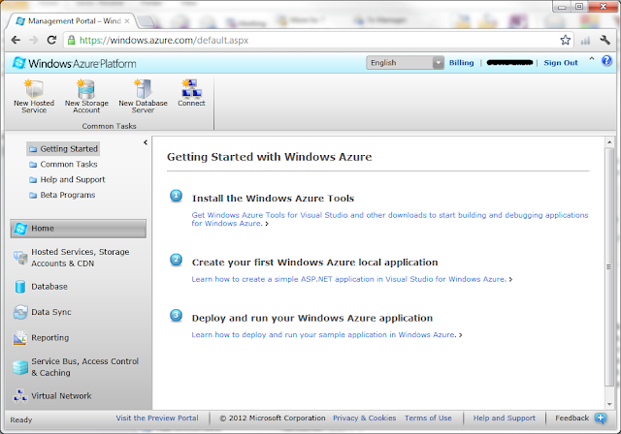
Task: Open Hosted Services, Storage Accounts & CDN section
Action: 79,258
